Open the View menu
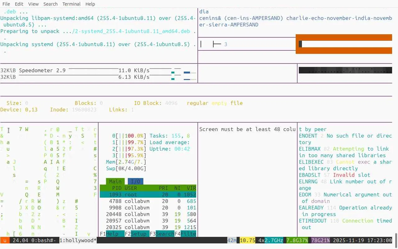398x249 pixels. [33, 4]
